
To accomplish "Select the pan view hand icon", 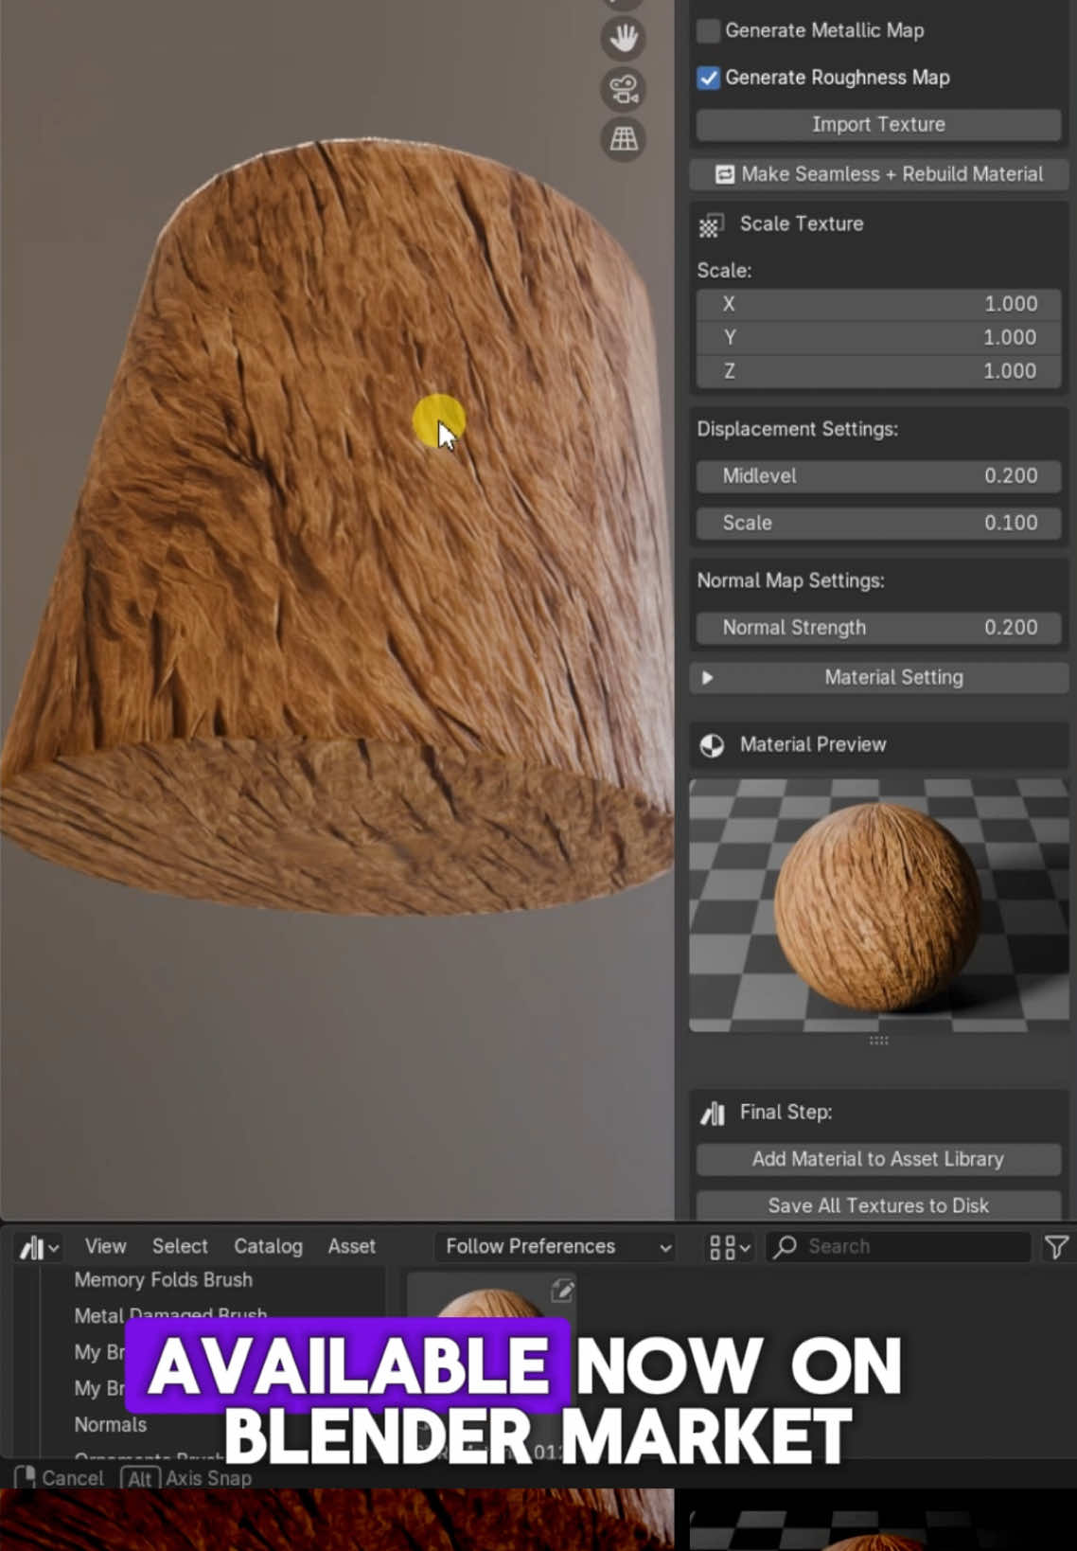I will pyautogui.click(x=624, y=39).
